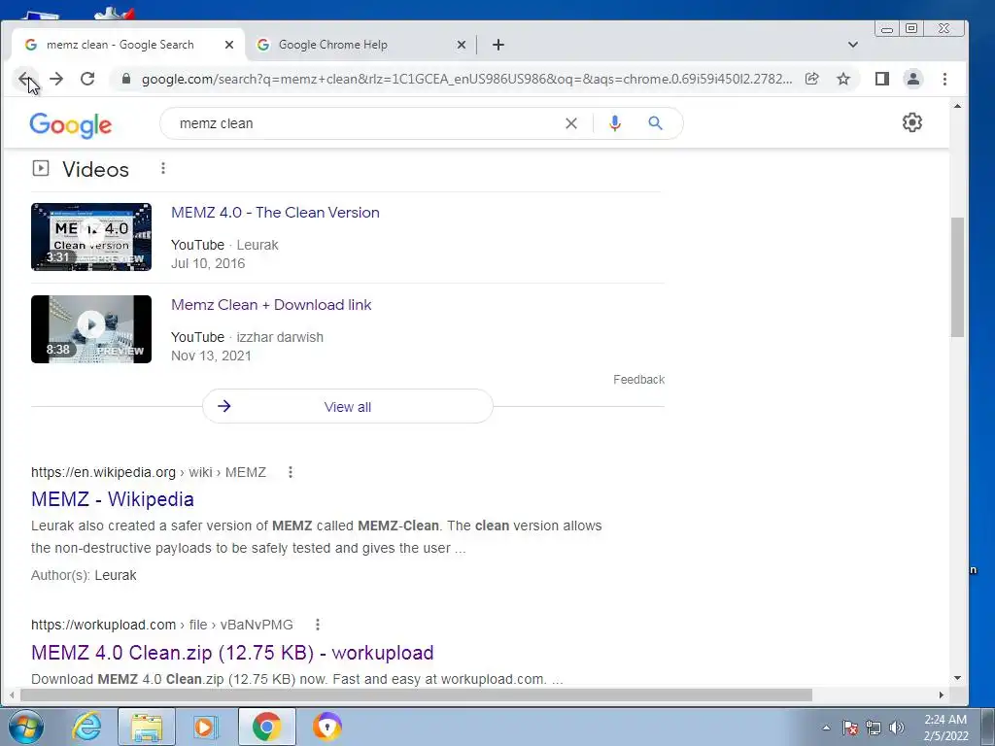Click the vertical scrollbar thumb
This screenshot has height=746, width=995.
click(x=957, y=277)
